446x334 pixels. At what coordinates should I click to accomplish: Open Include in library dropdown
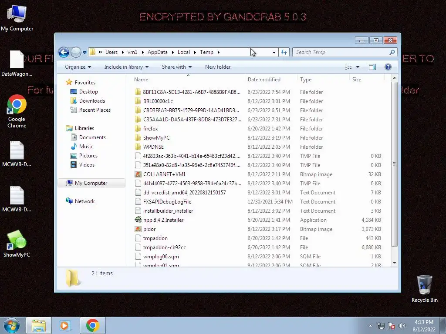point(126,67)
